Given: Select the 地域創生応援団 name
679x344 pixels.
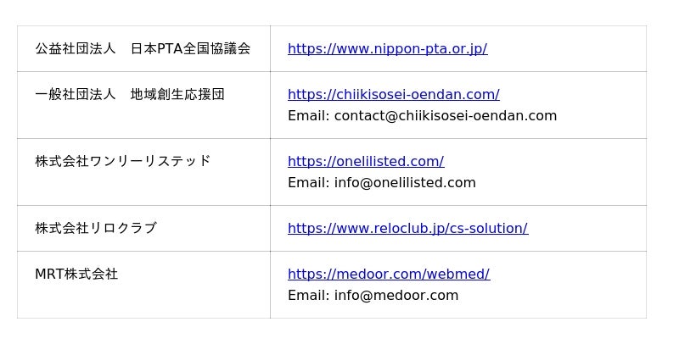Looking at the screenshot, I should pos(177,95).
